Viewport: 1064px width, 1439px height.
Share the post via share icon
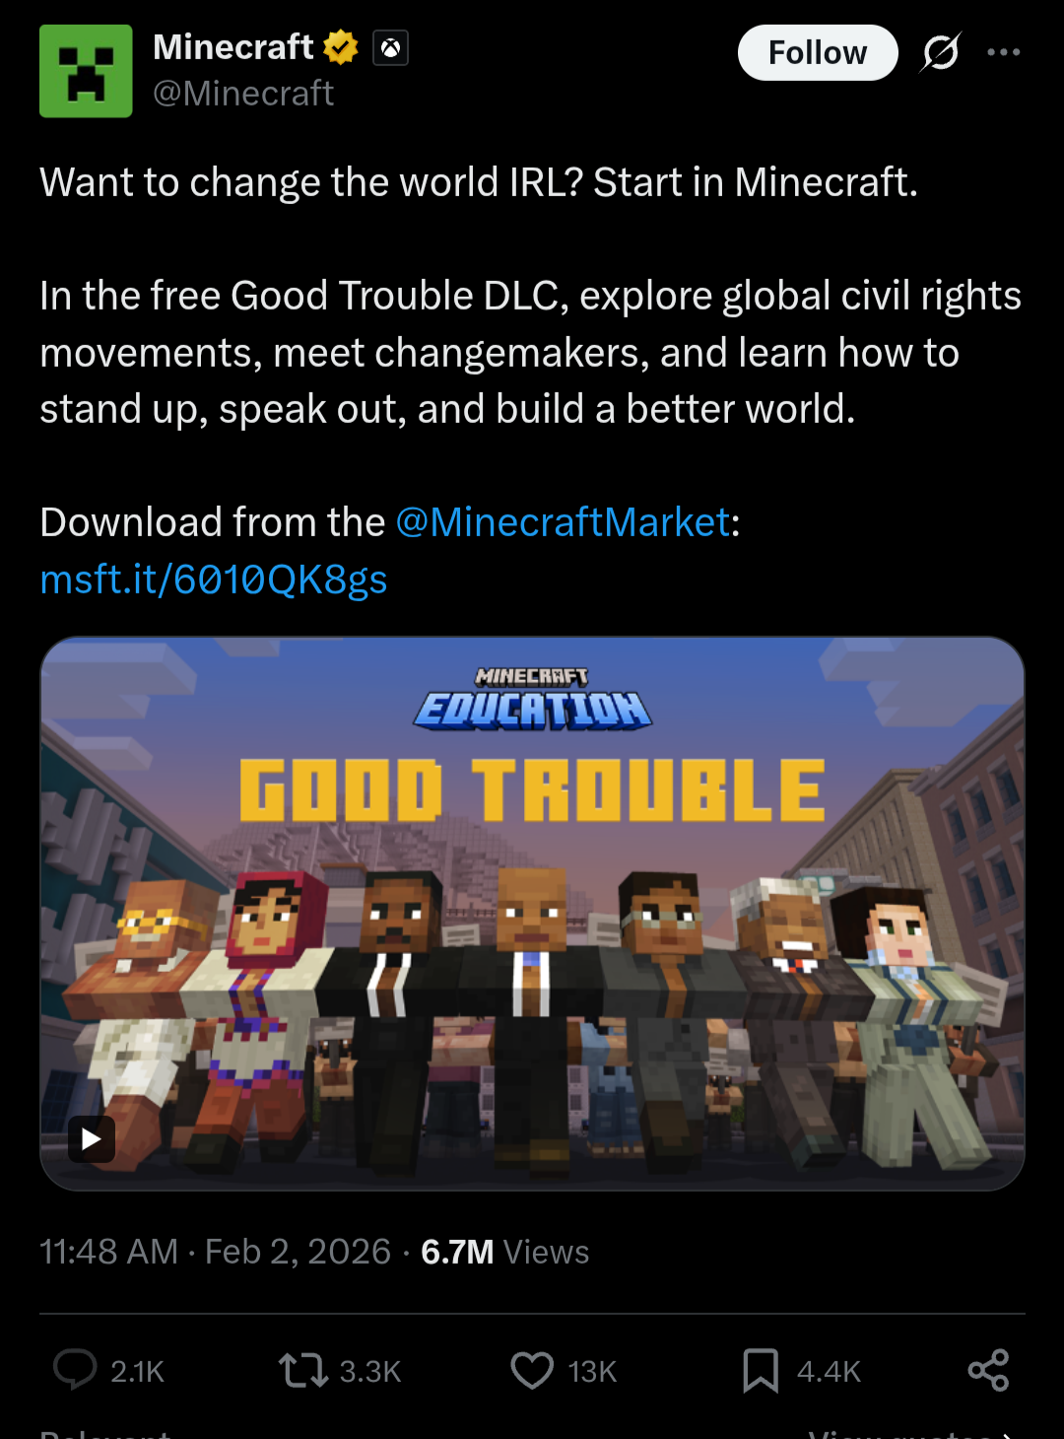tap(988, 1370)
